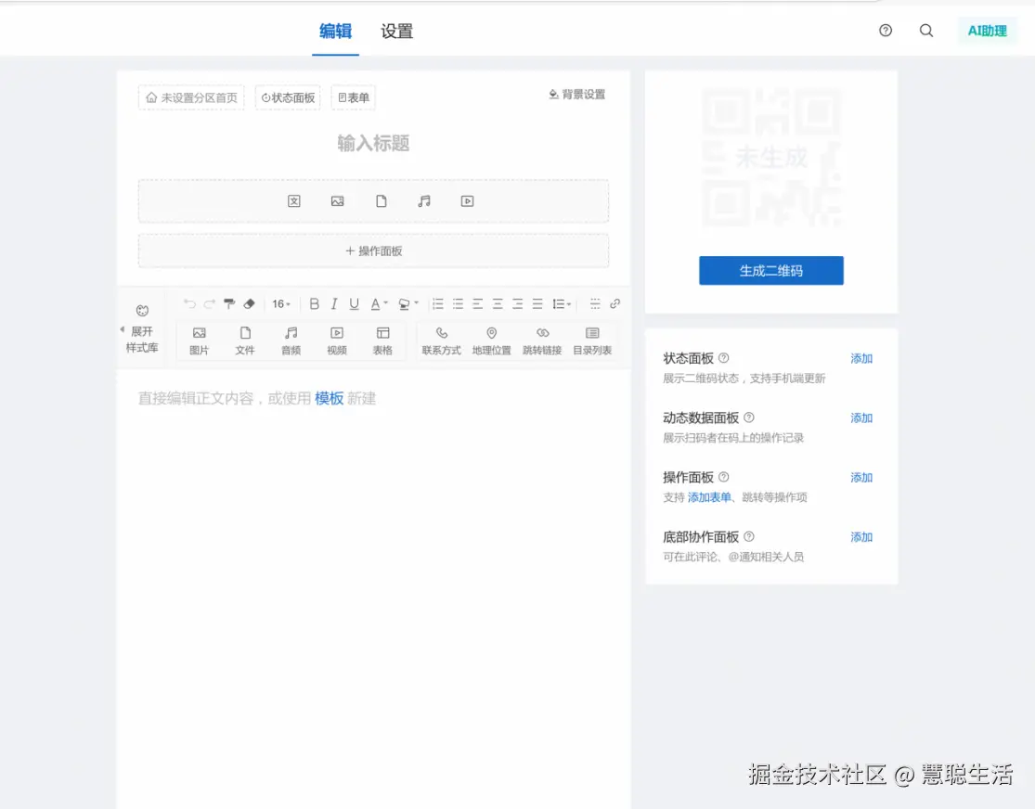Insert audio with 音频 button
This screenshot has height=809, width=1035.
pos(291,340)
